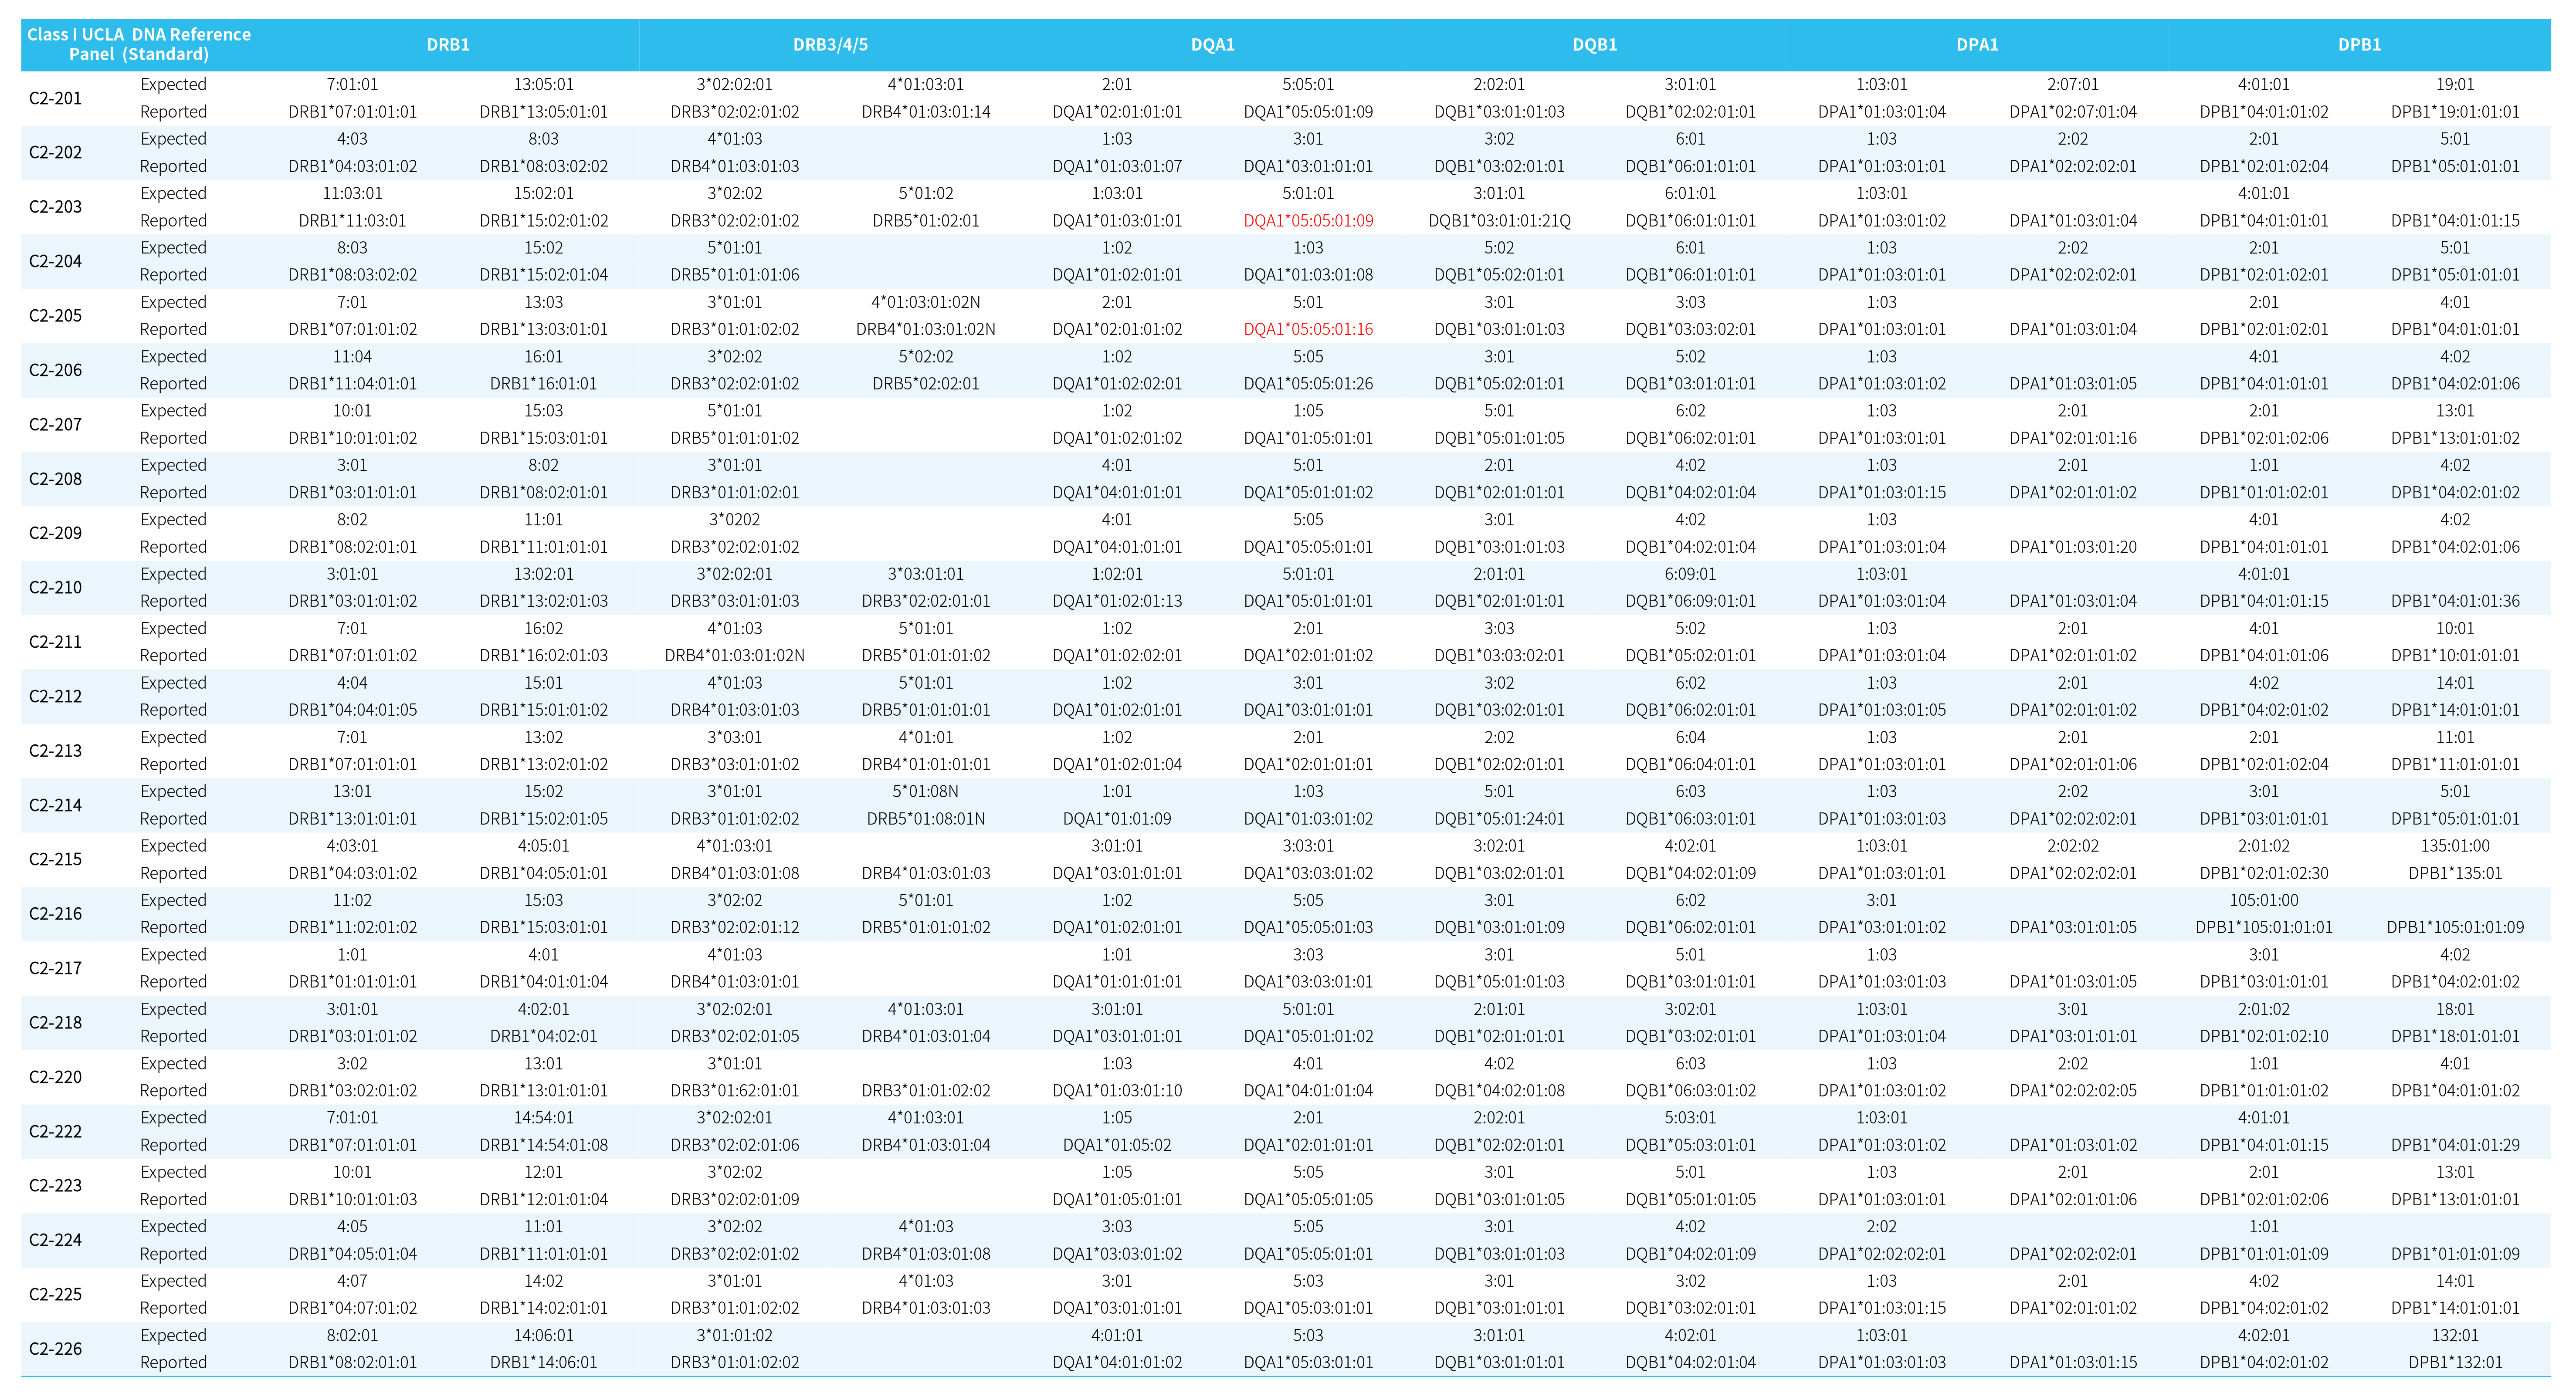The height and width of the screenshot is (1400, 2576).
Task: Select the DQB1*06:04:01:01 cell
Action: tap(1690, 765)
